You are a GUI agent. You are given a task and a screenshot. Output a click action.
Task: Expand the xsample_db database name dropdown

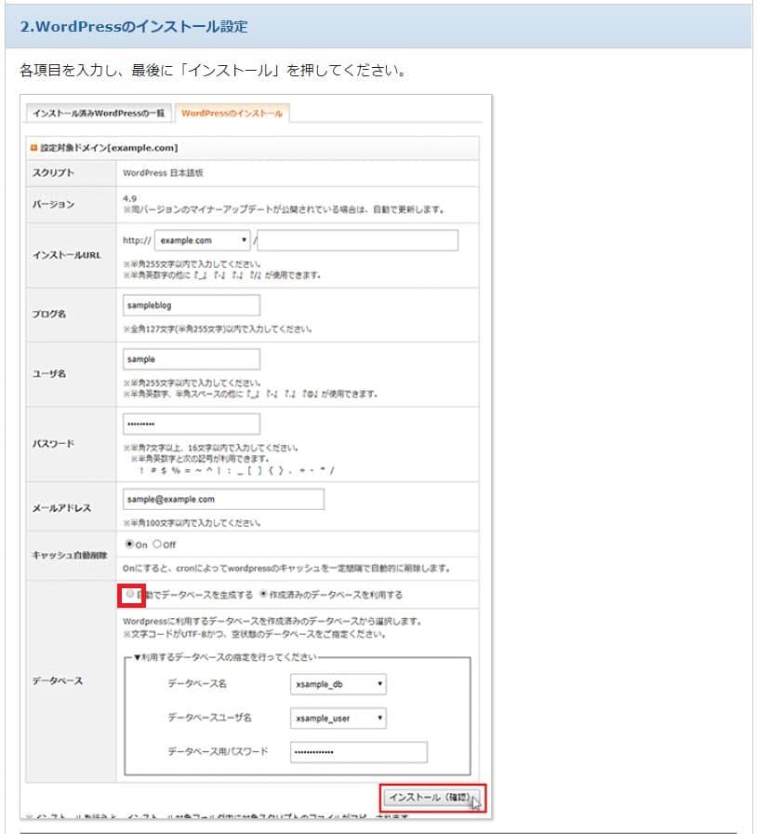(338, 684)
